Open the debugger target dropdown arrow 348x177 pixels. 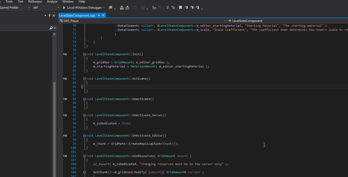coord(104,8)
